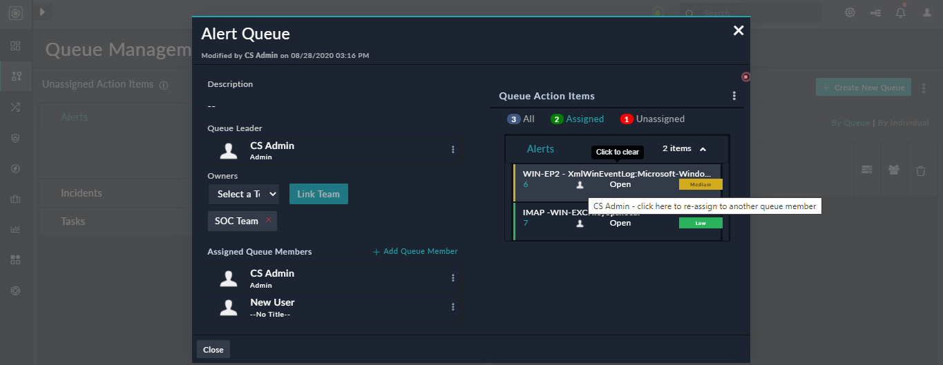This screenshot has height=365, width=943.
Task: Click the green status indicator near search
Action: pyautogui.click(x=658, y=12)
